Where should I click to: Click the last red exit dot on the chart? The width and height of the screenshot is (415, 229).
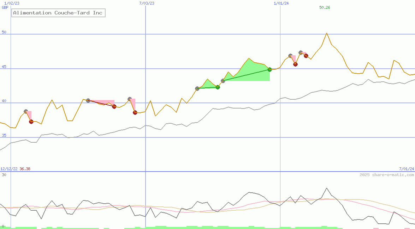tap(306, 56)
